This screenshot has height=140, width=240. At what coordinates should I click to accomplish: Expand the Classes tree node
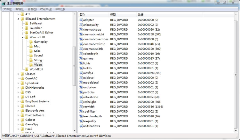click(x=18, y=74)
